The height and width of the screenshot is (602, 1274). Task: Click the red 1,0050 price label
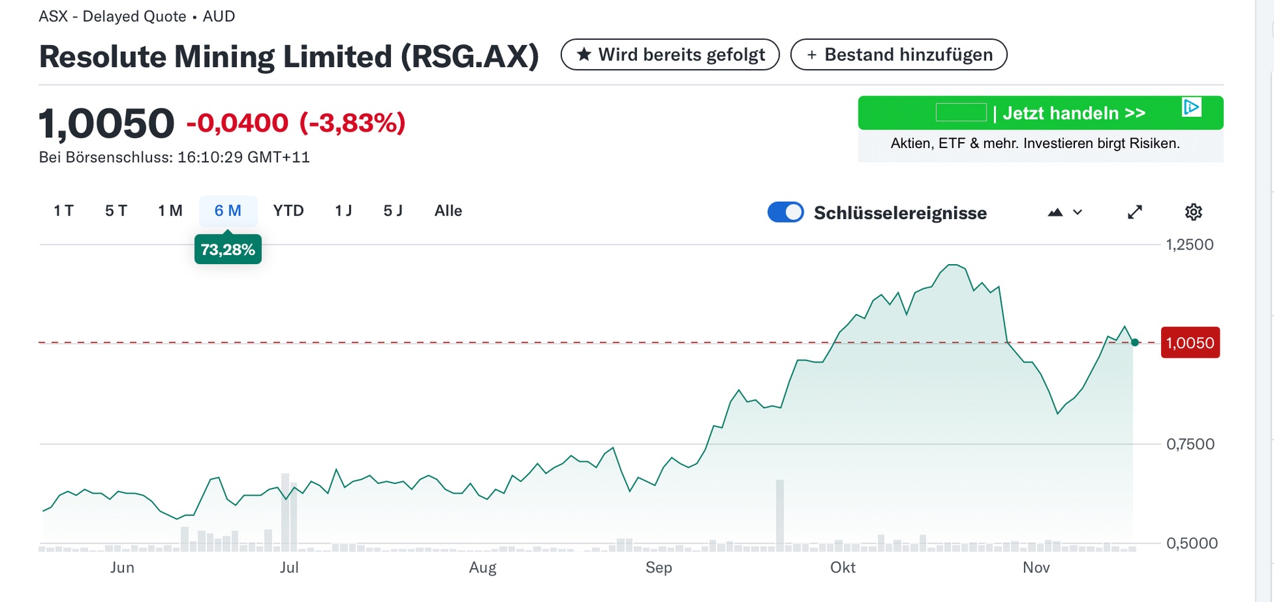pos(1190,343)
